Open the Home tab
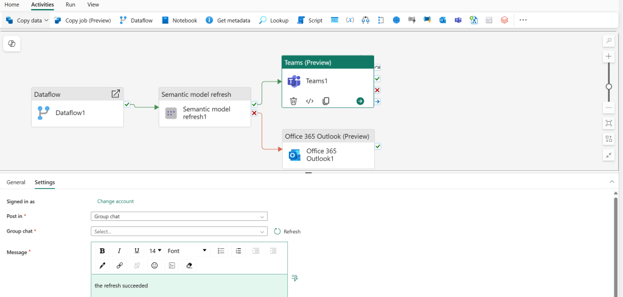Viewport: 623px width, 297px height. (x=12, y=5)
